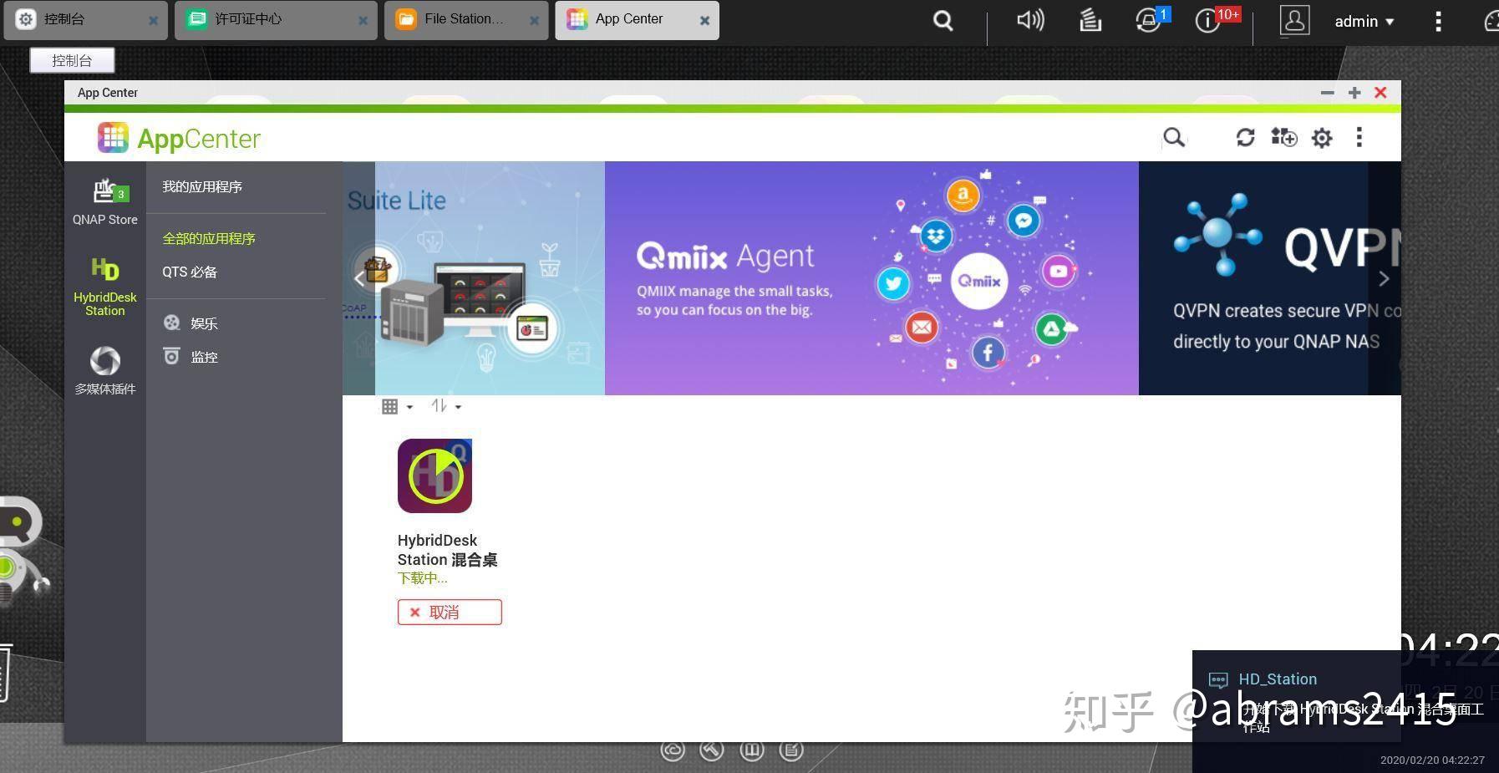Open App Center settings gear

pos(1321,137)
